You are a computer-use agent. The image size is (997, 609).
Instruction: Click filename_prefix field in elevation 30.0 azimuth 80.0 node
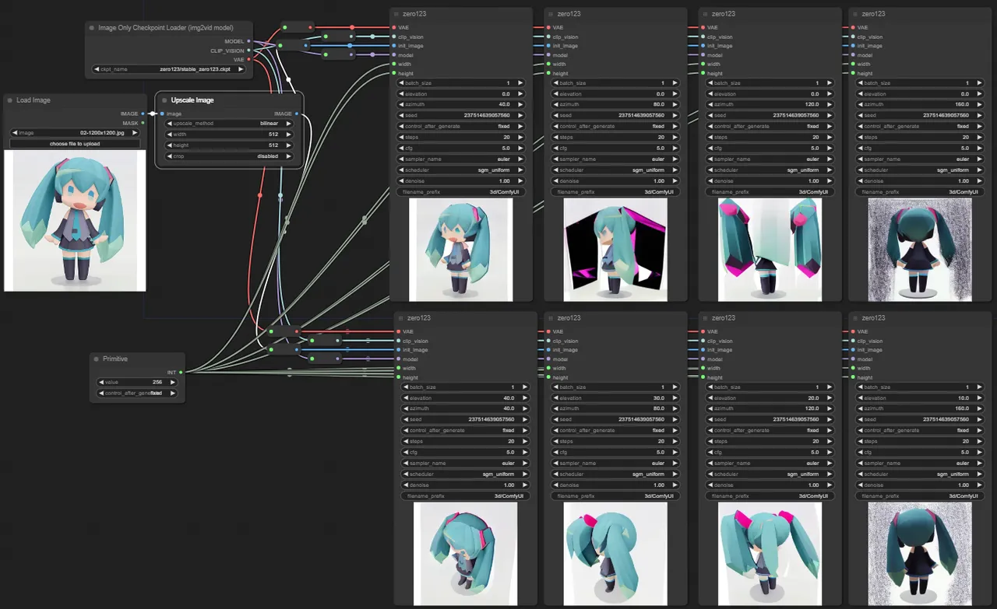point(615,496)
